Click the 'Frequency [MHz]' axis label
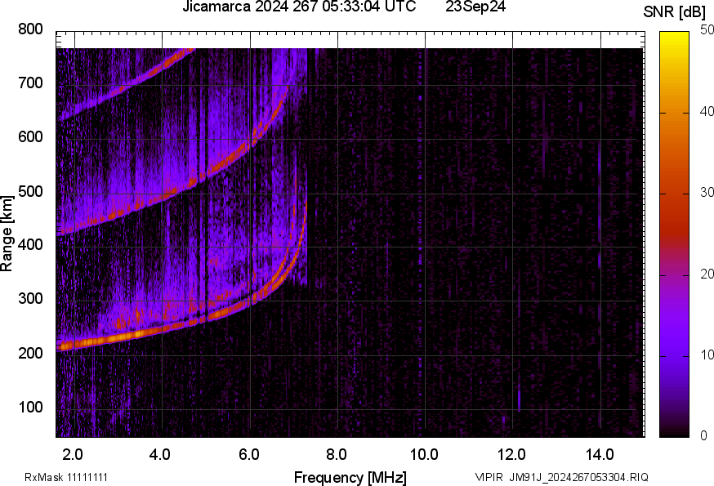Screen dimensions: 714x486 click(350, 477)
